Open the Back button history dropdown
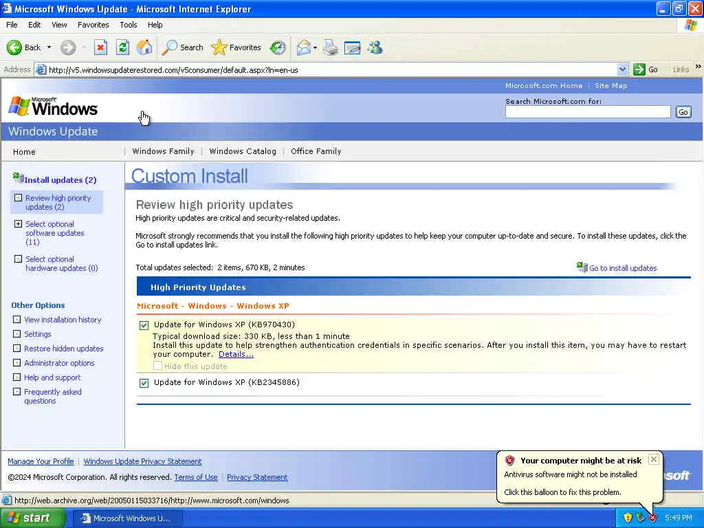Screen dimensions: 704x528 (x=49, y=47)
